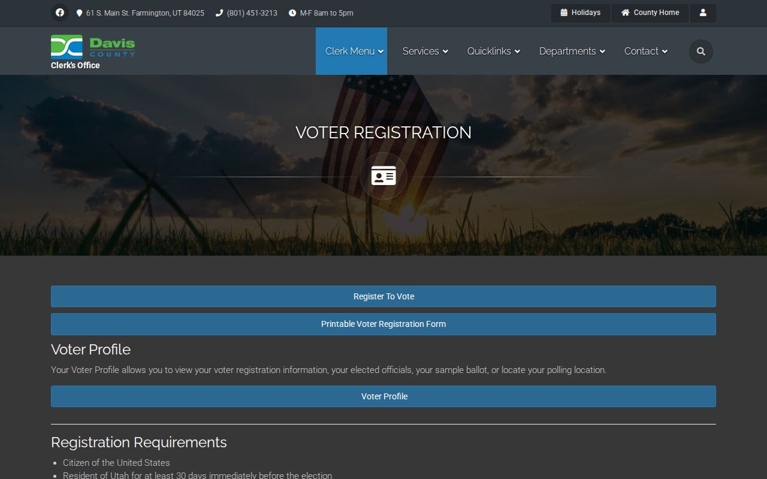Viewport: 767px width, 479px height.
Task: Click the location pin icon beside the address
Action: (x=79, y=13)
